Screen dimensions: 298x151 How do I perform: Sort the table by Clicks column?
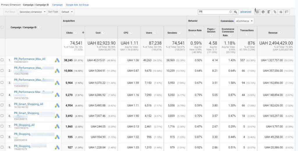(69, 33)
